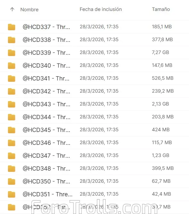Image resolution: width=189 pixels, height=214 pixels.
Task: Open the @HCD347 folder icon
Action: click(x=12, y=155)
